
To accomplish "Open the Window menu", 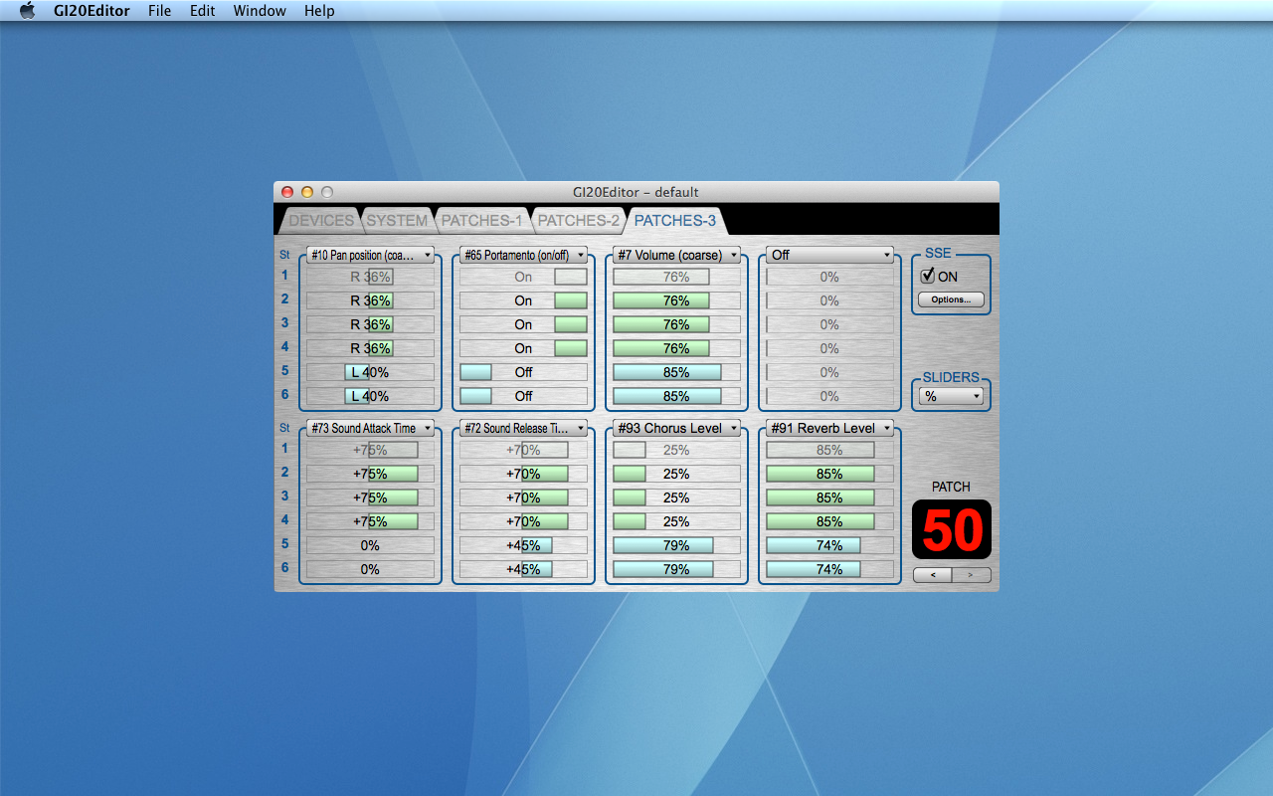I will (260, 11).
